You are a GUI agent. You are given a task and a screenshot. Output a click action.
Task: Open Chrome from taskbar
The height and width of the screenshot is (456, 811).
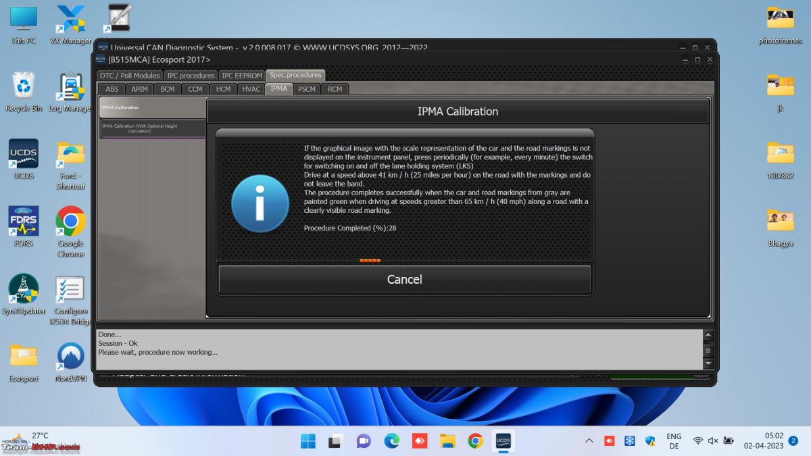click(x=475, y=441)
